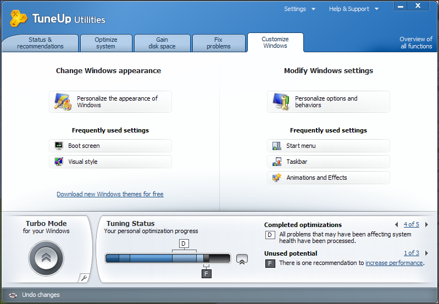Minimize the TuneUp Utilities window

coord(401,6)
